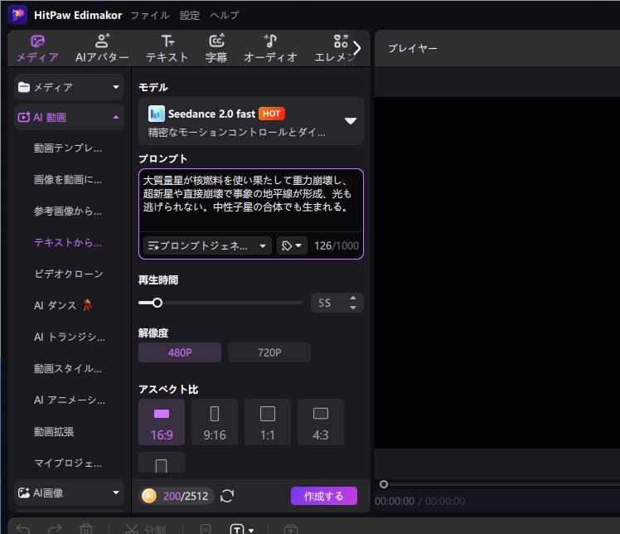Click the 分割 scissors tool
The height and width of the screenshot is (534, 620).
click(x=145, y=529)
